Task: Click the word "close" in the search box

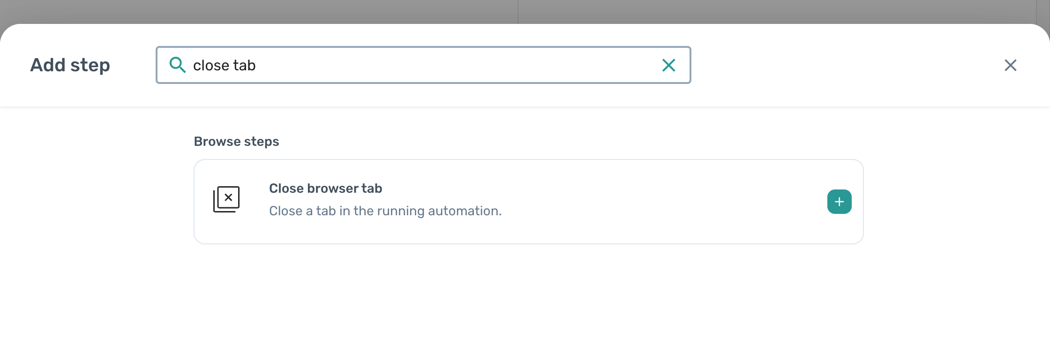Action: point(211,65)
